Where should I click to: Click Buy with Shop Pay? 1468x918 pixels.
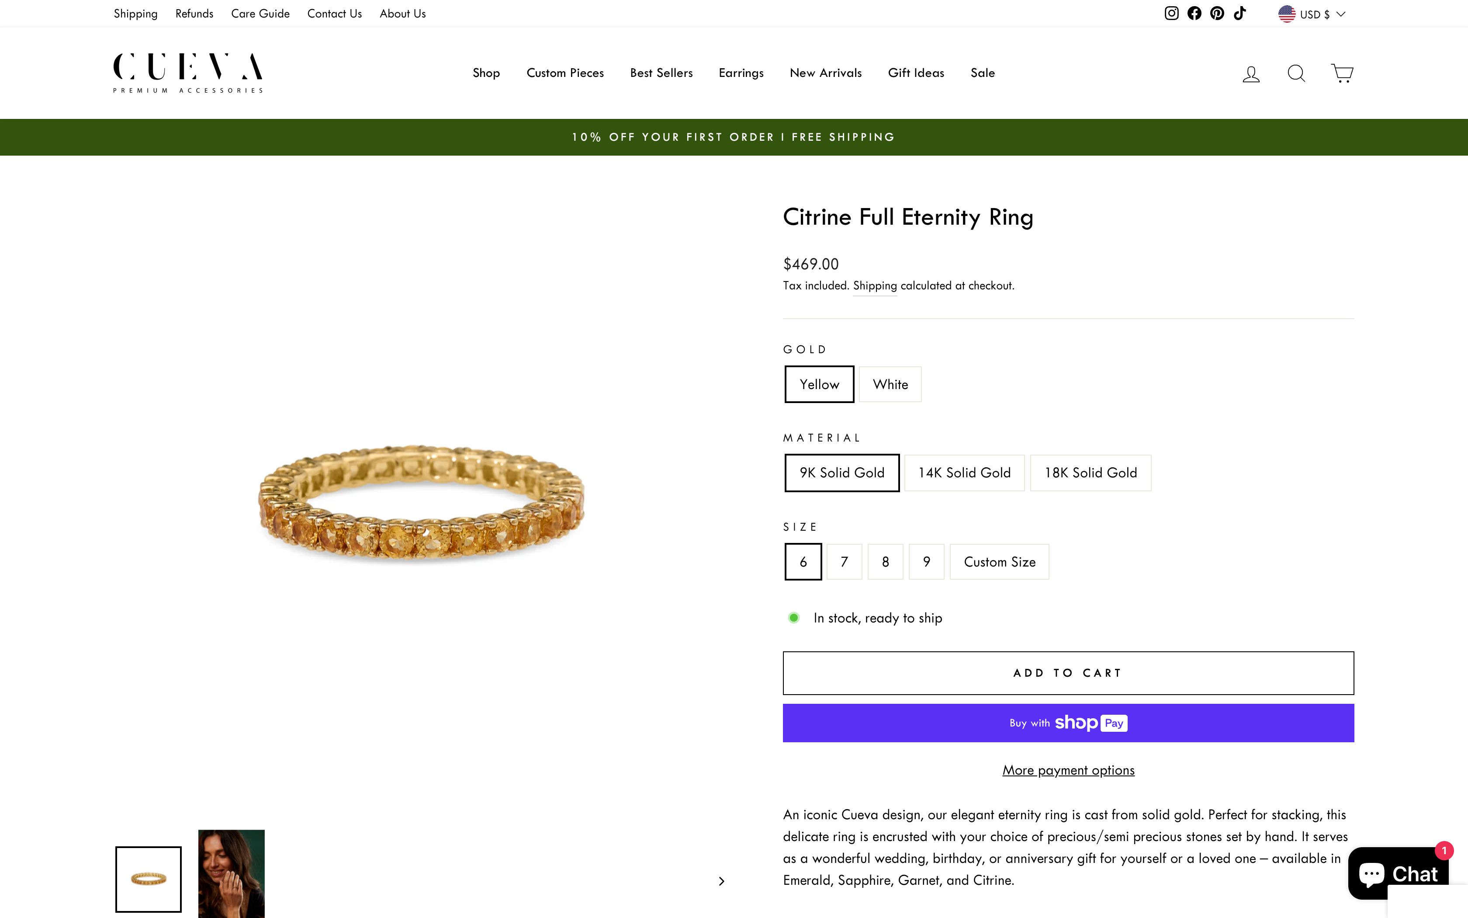1068,723
